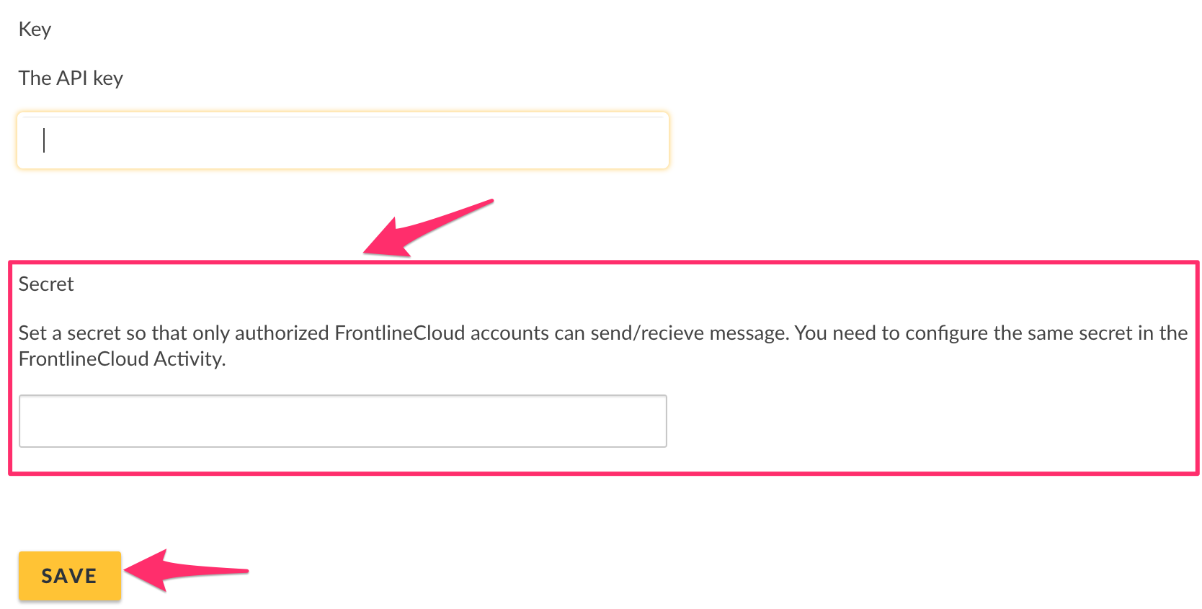Click the pink arrow above the Secret box

(427, 227)
